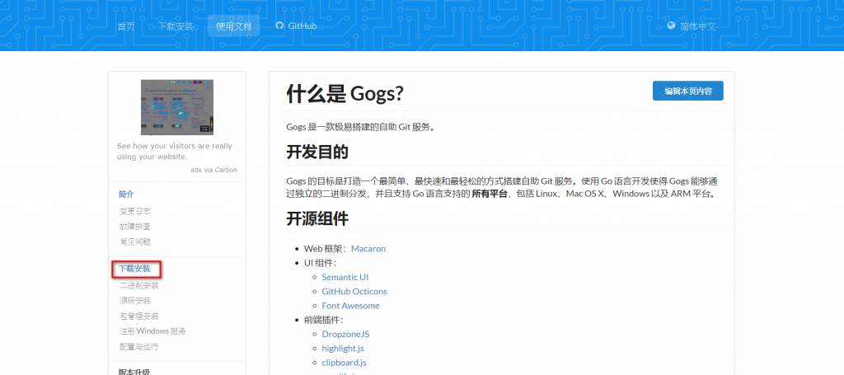Viewport: 844px width, 375px height.
Task: Follow the Macaron link
Action: (368, 249)
